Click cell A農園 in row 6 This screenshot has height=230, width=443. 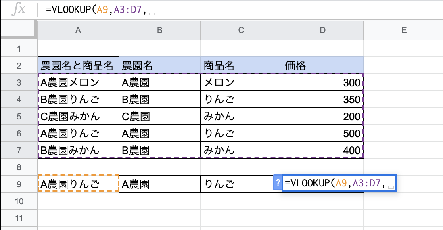click(x=160, y=134)
